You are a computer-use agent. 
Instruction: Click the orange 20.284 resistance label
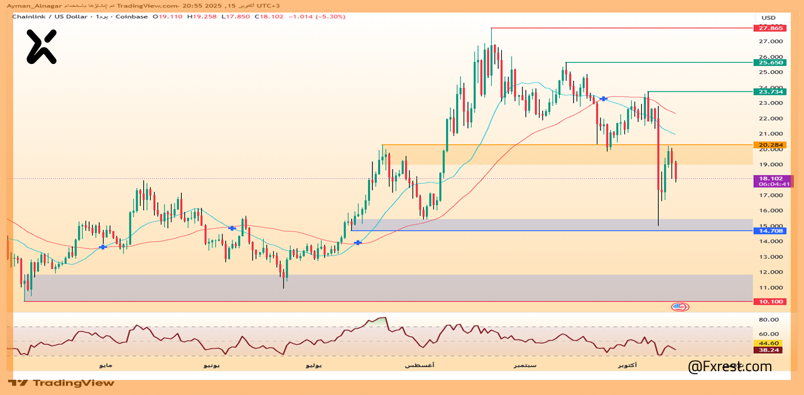click(x=770, y=145)
